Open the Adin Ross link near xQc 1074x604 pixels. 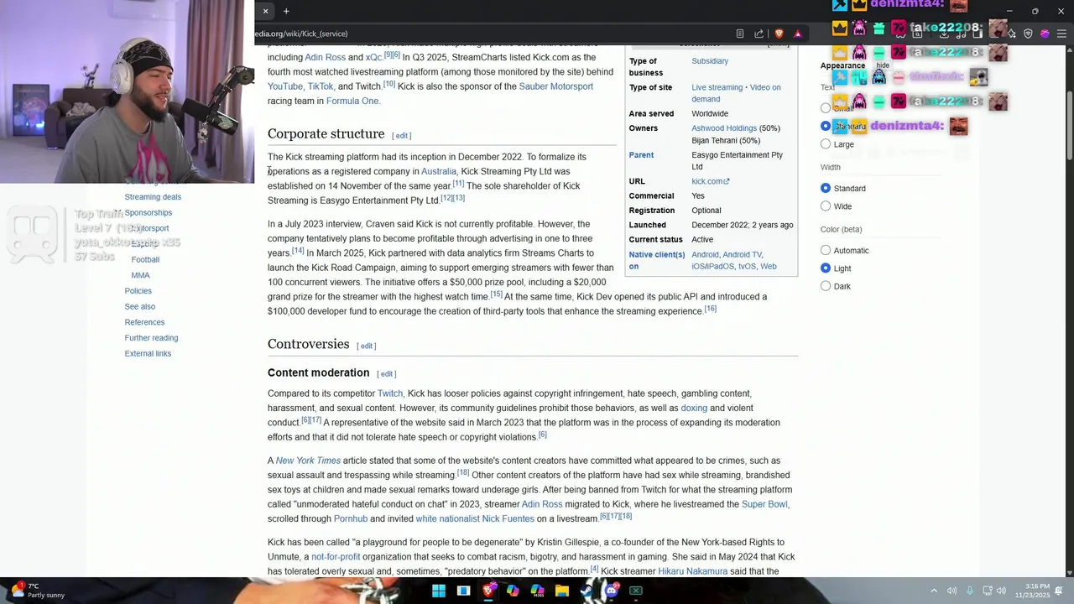click(x=326, y=57)
